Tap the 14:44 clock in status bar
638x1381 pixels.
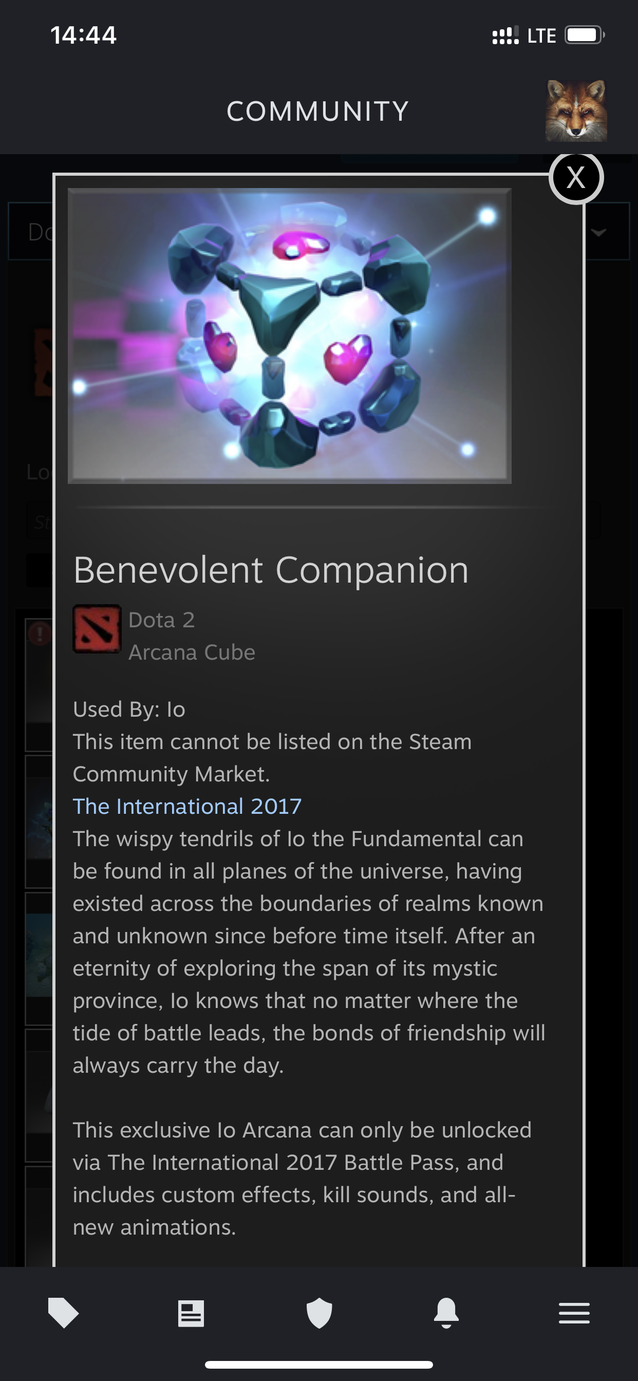83,35
